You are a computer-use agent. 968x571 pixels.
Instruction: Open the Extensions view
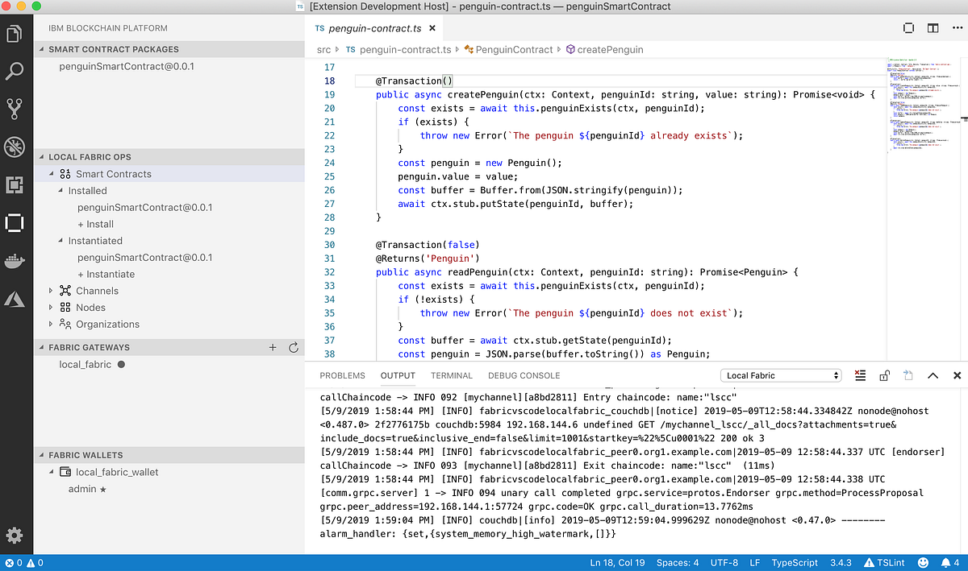(x=15, y=184)
